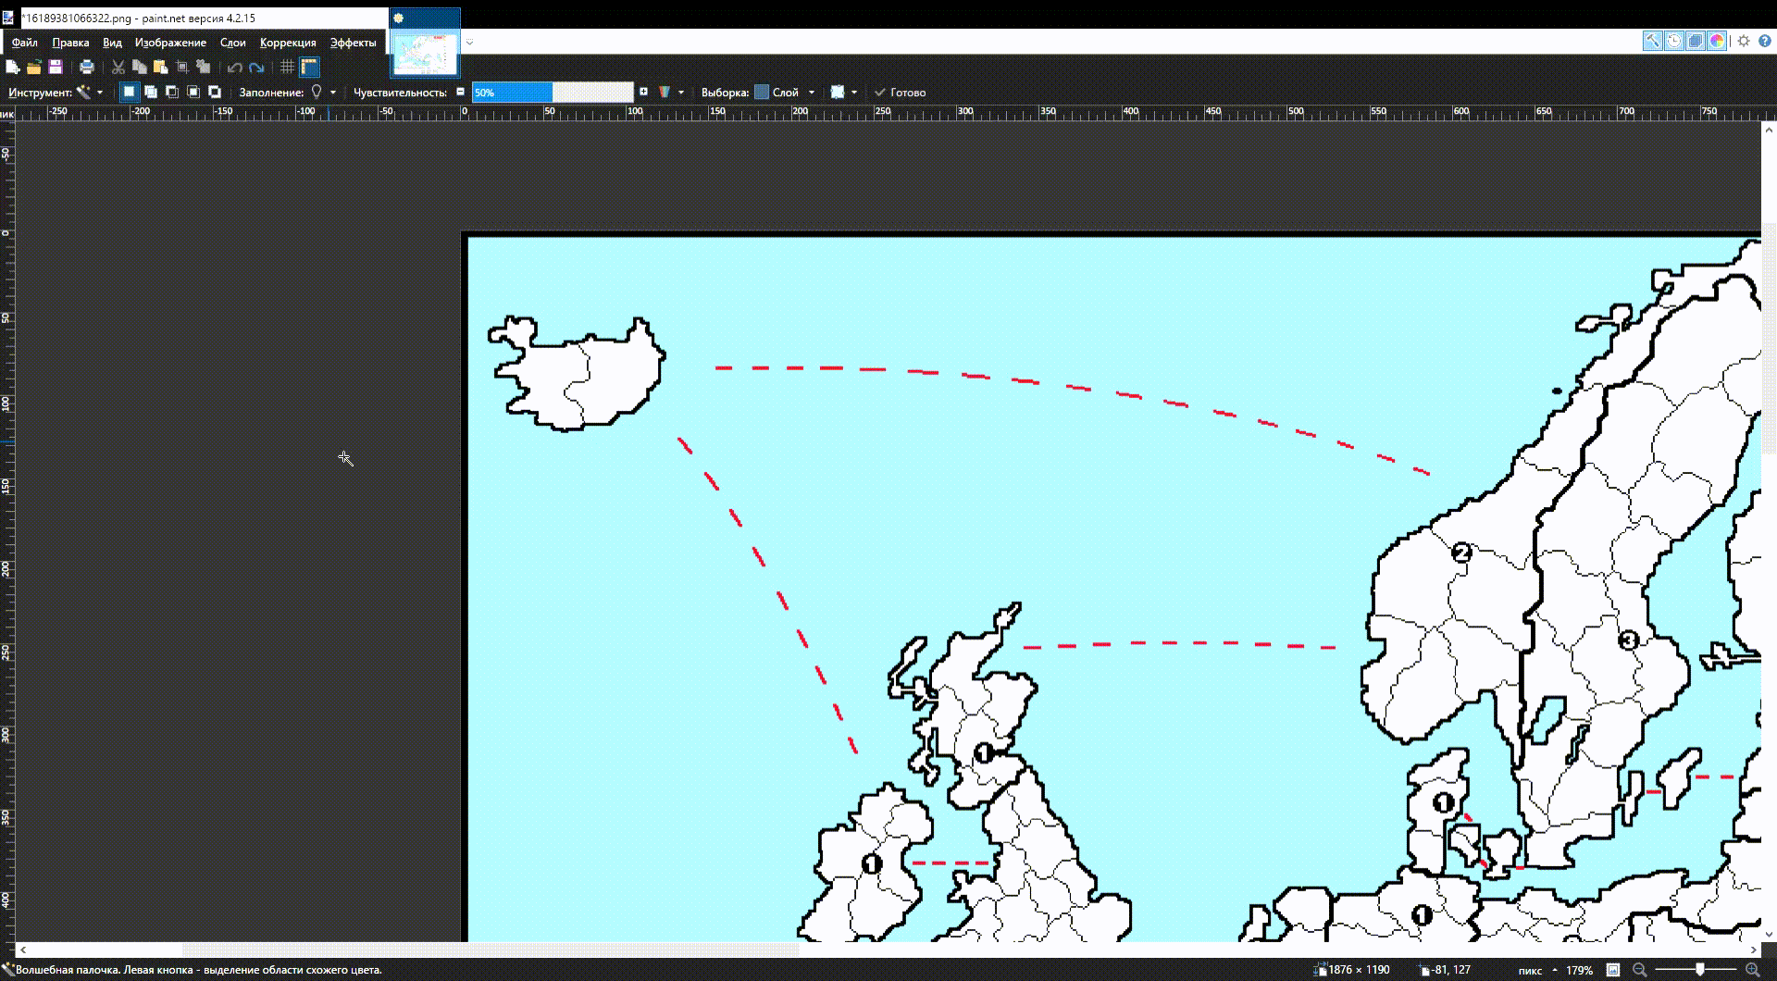1777x981 pixels.
Task: Save the image with the floppy icon
Action: coord(56,67)
